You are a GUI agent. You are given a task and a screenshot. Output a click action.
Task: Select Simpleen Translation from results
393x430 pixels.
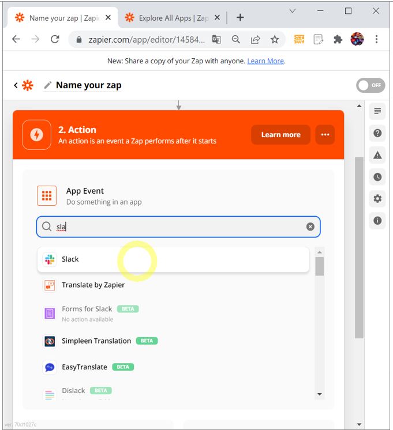click(173, 341)
